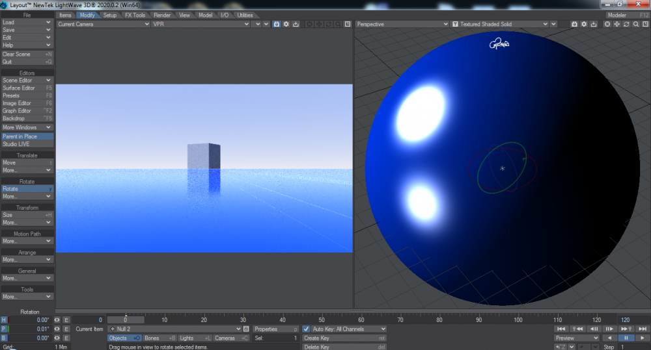The height and width of the screenshot is (350, 651).
Task: Toggle the Auto Key checkbox
Action: tap(307, 329)
